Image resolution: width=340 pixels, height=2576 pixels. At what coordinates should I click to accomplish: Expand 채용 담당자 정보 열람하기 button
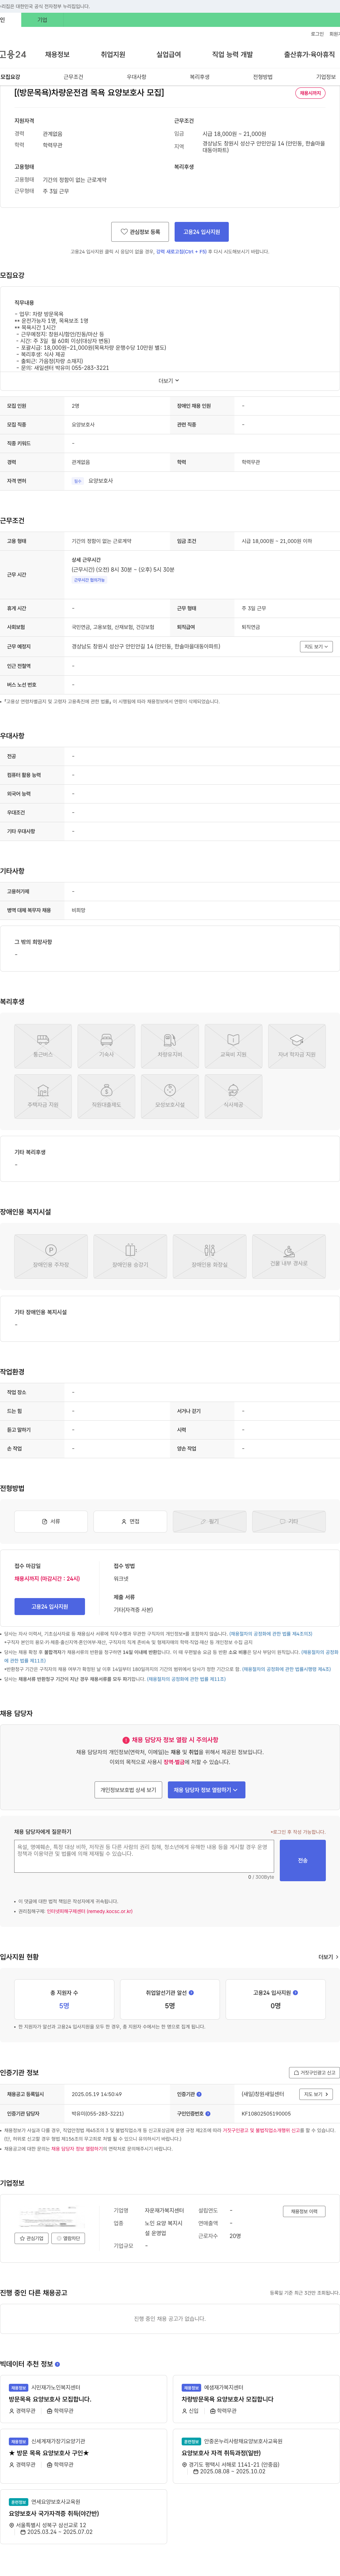pyautogui.click(x=207, y=1790)
